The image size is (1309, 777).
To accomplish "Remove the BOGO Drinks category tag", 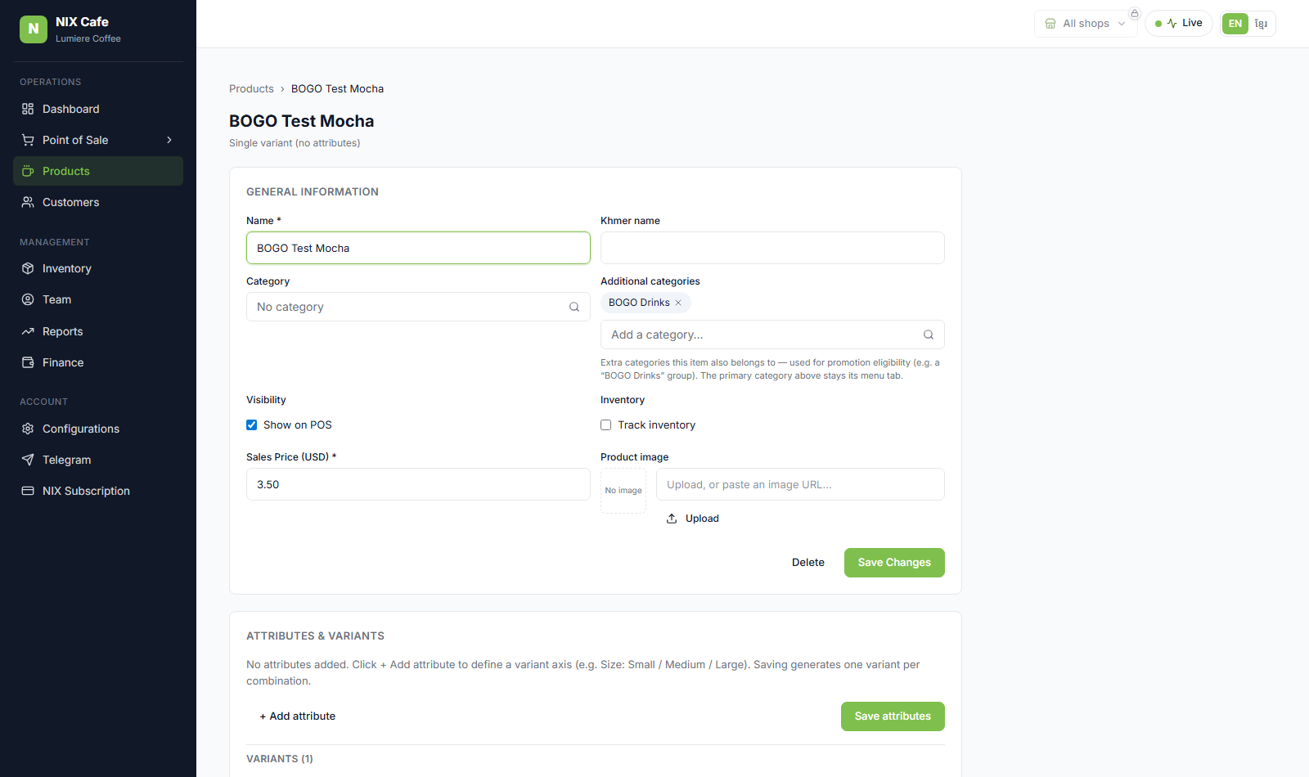I will 678,303.
